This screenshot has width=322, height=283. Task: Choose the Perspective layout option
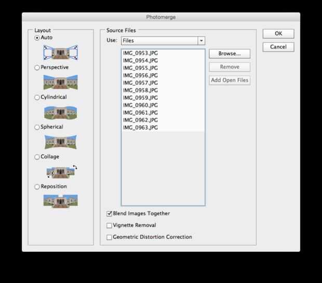[37, 68]
